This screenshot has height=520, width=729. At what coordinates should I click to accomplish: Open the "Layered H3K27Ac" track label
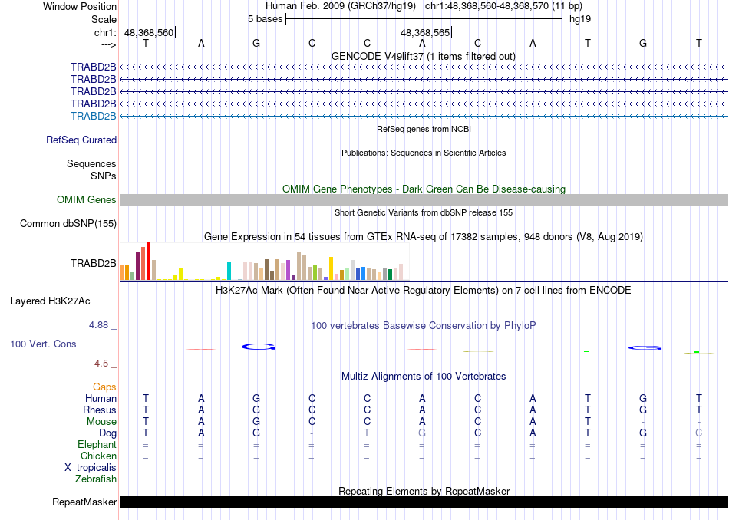click(x=50, y=301)
